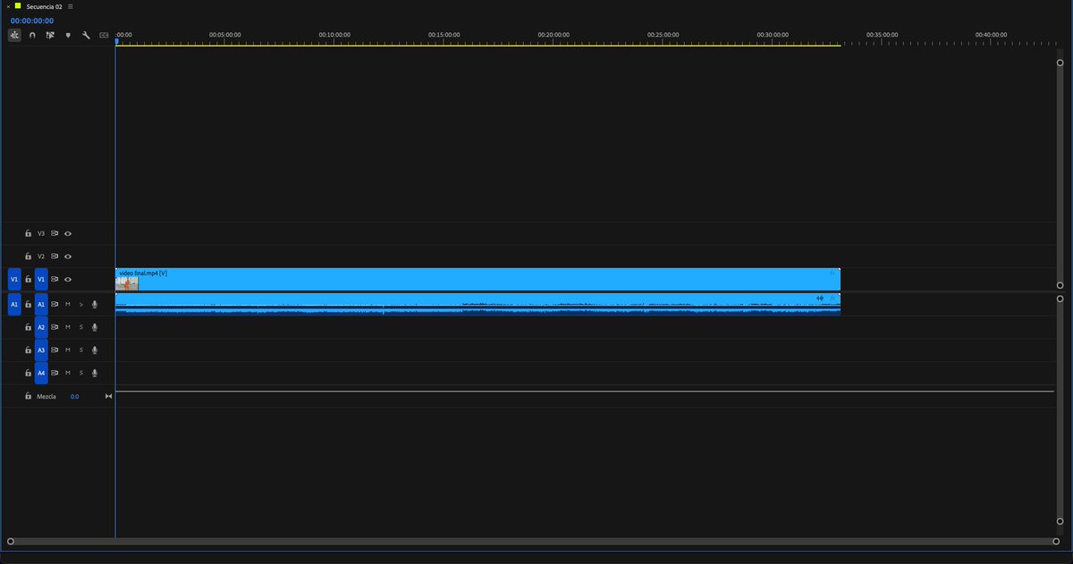Click the audio channel badge on A1 clip

820,298
